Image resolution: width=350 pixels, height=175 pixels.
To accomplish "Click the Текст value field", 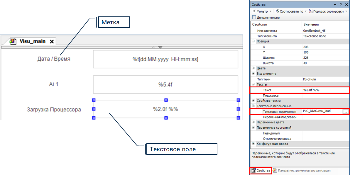I will [325, 90].
